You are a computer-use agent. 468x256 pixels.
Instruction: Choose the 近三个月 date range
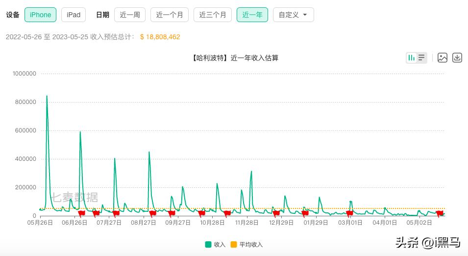pyautogui.click(x=213, y=15)
